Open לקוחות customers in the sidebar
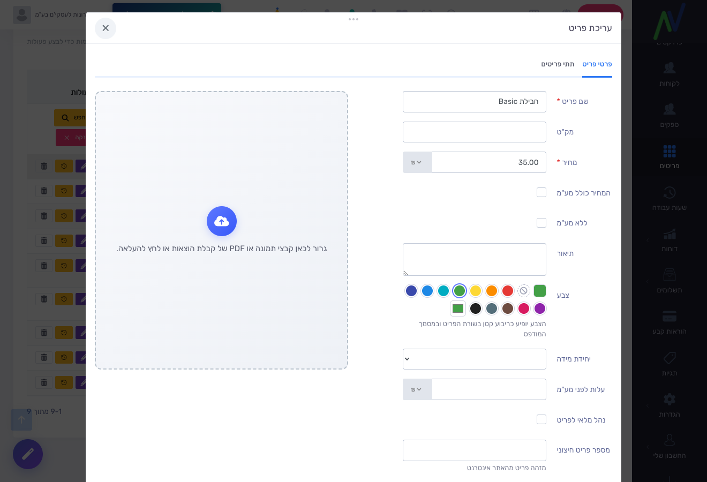This screenshot has width=707, height=482. click(670, 74)
